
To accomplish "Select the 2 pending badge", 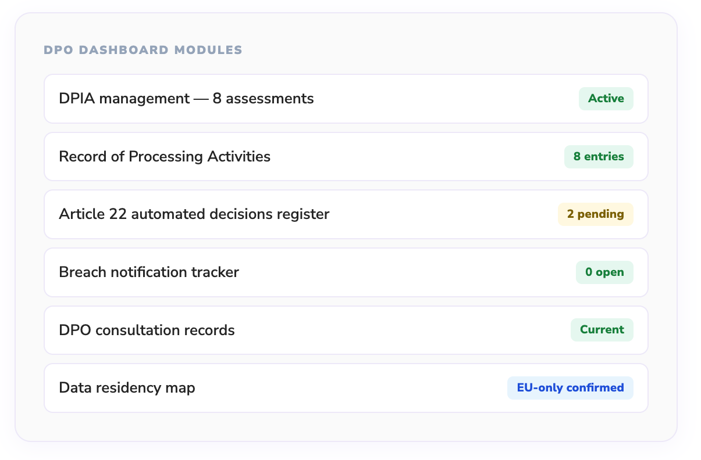I will (595, 214).
